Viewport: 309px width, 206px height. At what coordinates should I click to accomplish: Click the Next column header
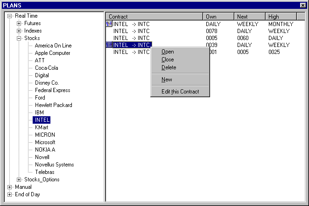coord(250,16)
